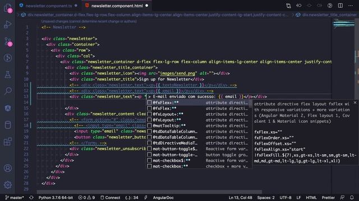Open the images/send.png link in code

point(178,73)
